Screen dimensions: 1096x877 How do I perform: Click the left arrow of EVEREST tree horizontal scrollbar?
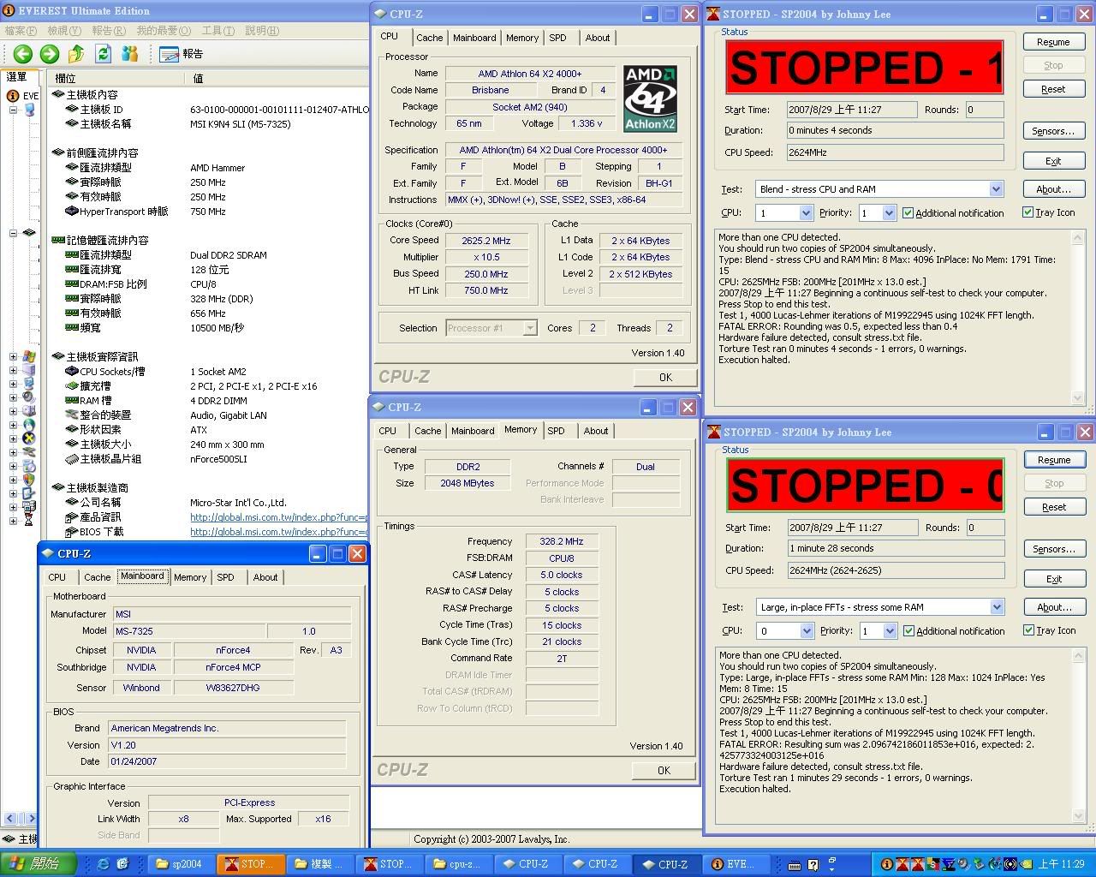coord(10,819)
